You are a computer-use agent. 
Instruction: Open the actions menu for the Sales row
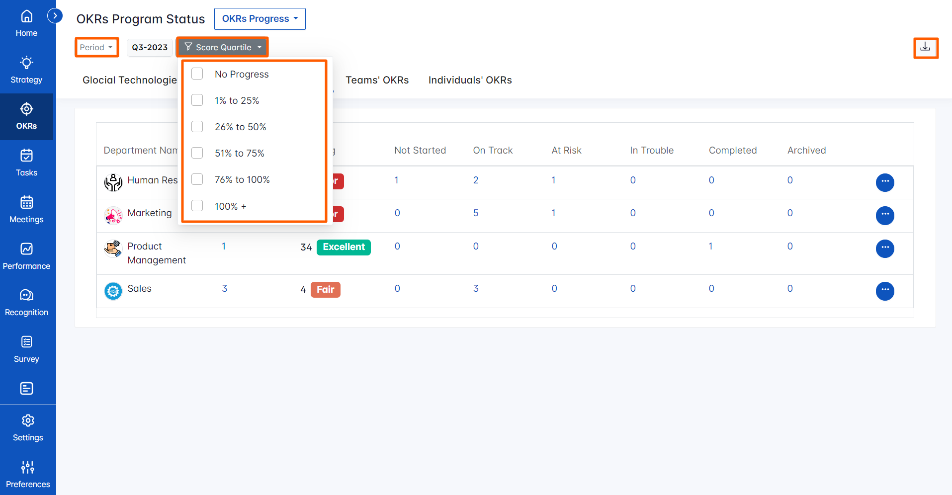pos(885,291)
